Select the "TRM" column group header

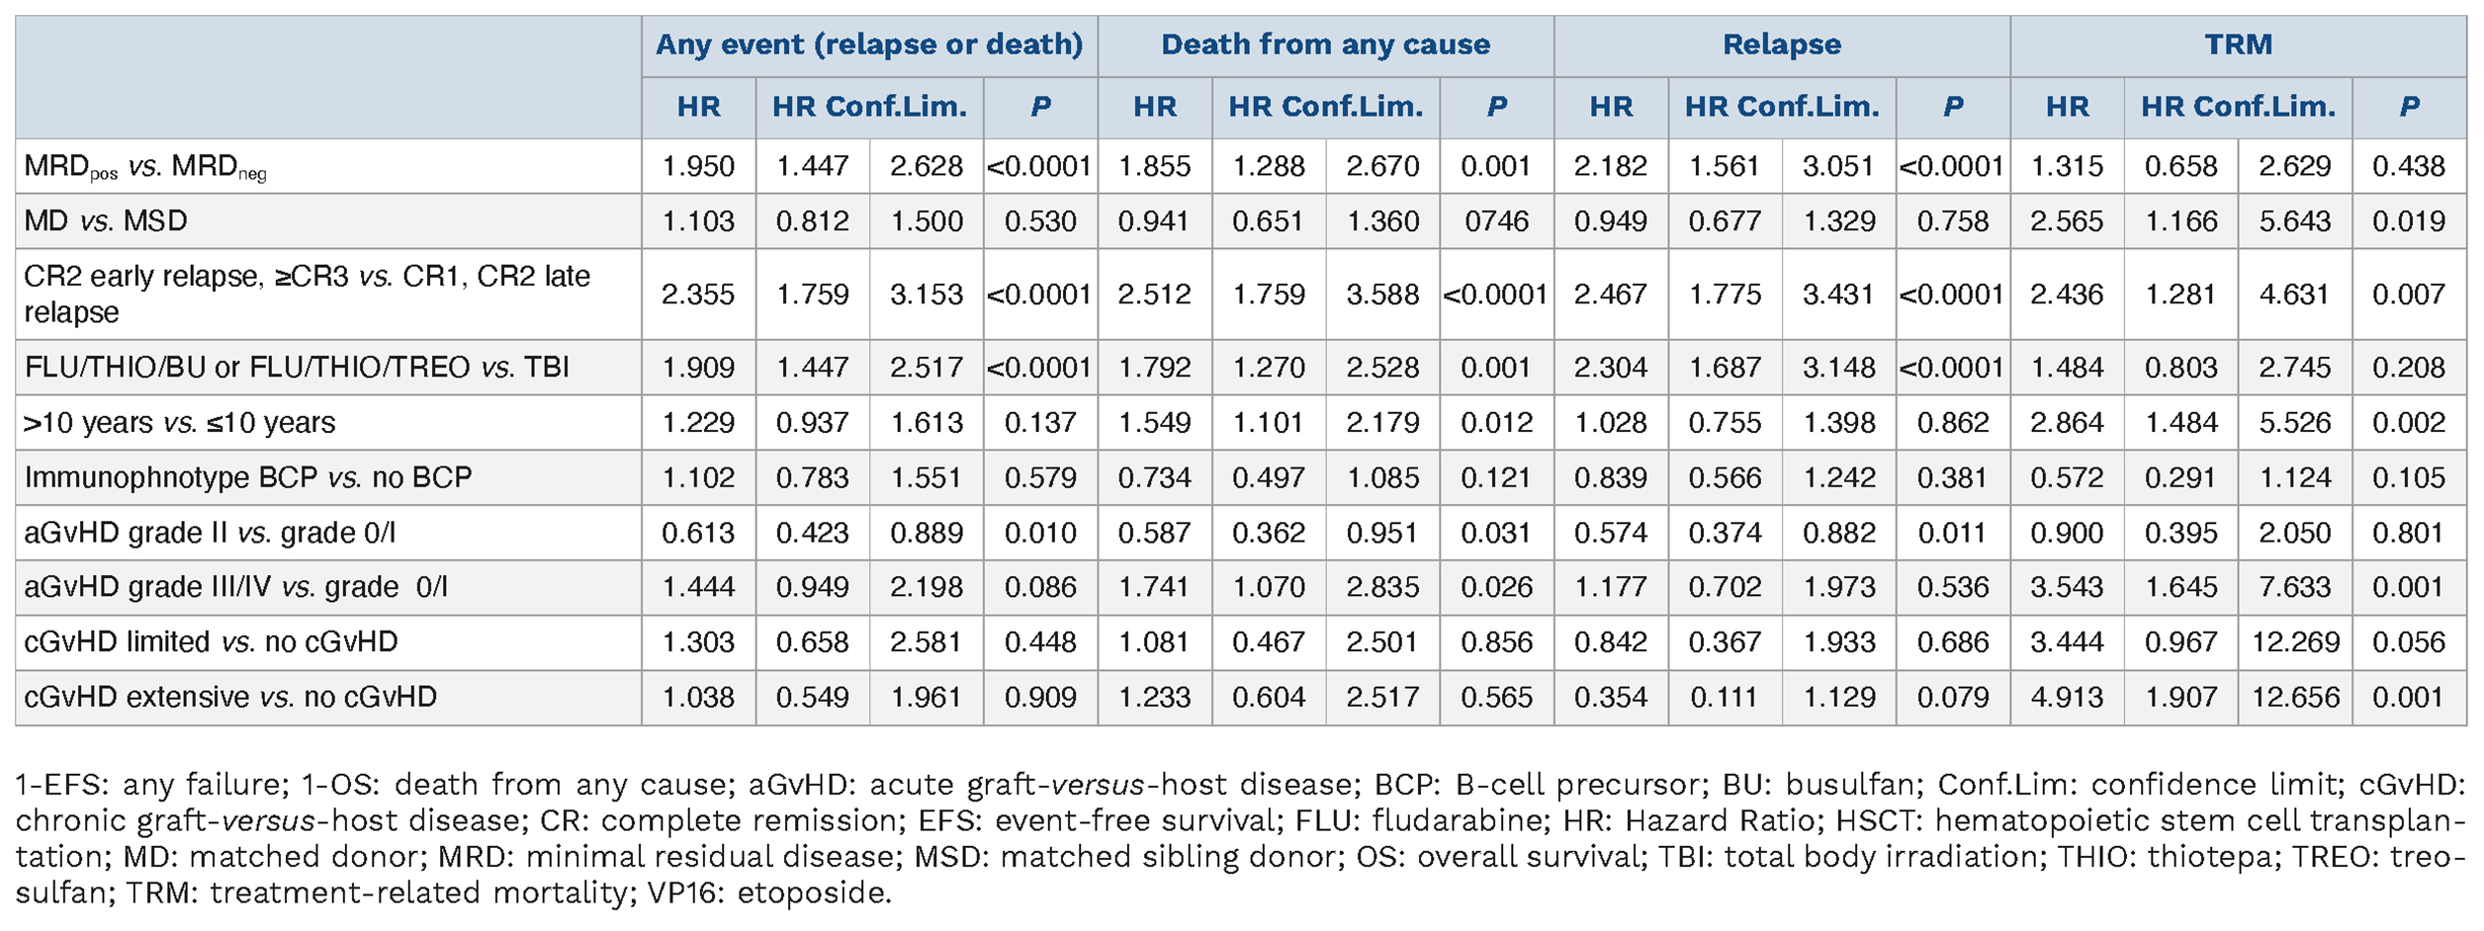[2238, 44]
